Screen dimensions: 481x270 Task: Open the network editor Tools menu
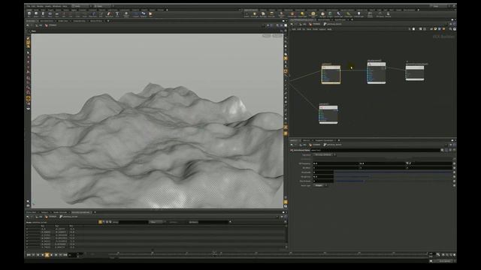point(315,29)
